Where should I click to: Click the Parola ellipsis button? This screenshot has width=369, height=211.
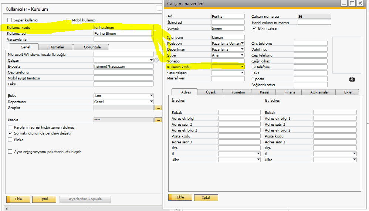pyautogui.click(x=158, y=120)
